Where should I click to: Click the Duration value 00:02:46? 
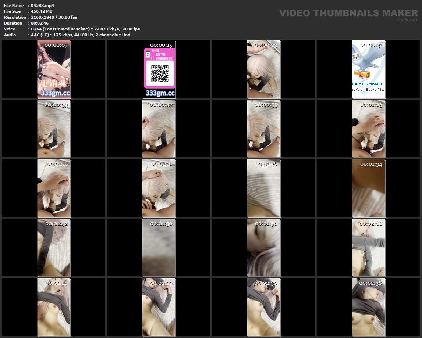[x=40, y=23]
